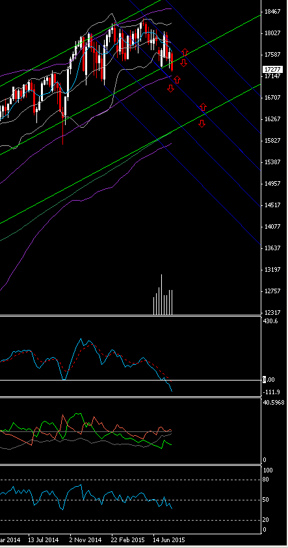Click the 40.5968 indicator scale value

pyautogui.click(x=275, y=403)
